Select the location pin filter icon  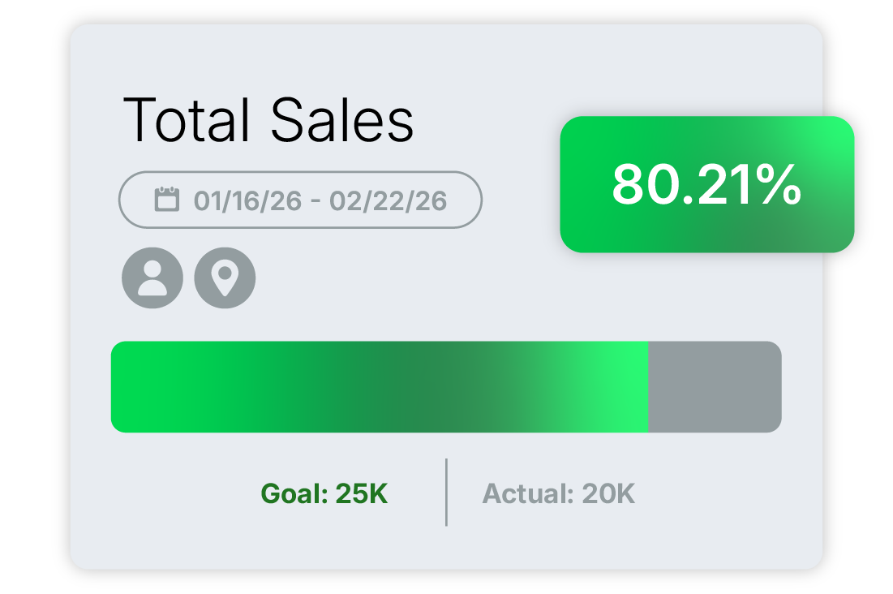pos(225,278)
